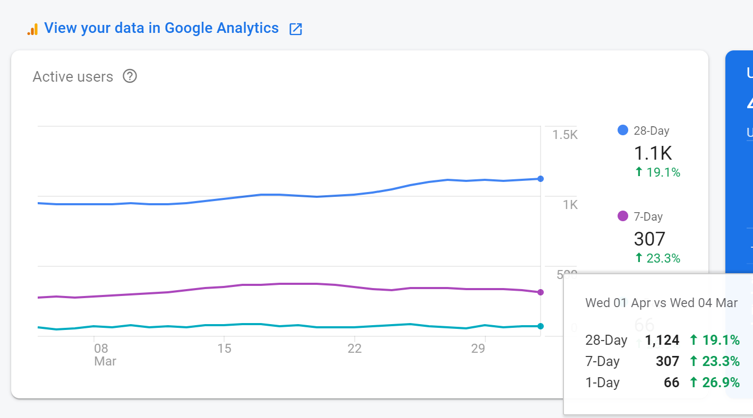This screenshot has width=753, height=418.
Task: Click the Active users card title
Action: 73,77
